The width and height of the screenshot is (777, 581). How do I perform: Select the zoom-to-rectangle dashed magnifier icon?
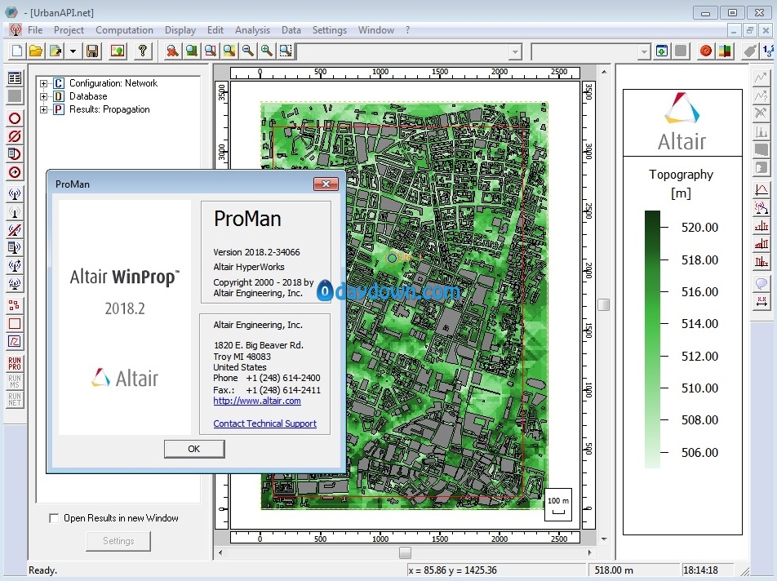point(286,51)
